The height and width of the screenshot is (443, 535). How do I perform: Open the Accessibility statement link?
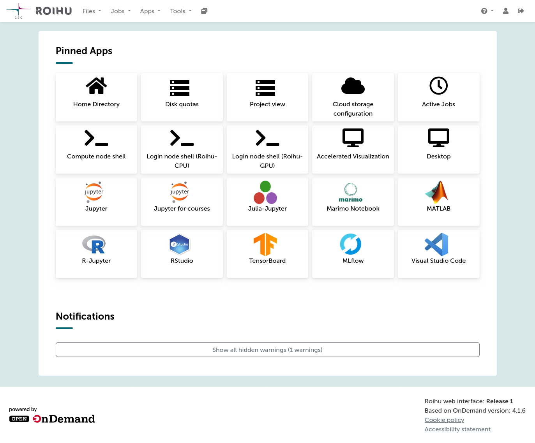[x=457, y=429]
